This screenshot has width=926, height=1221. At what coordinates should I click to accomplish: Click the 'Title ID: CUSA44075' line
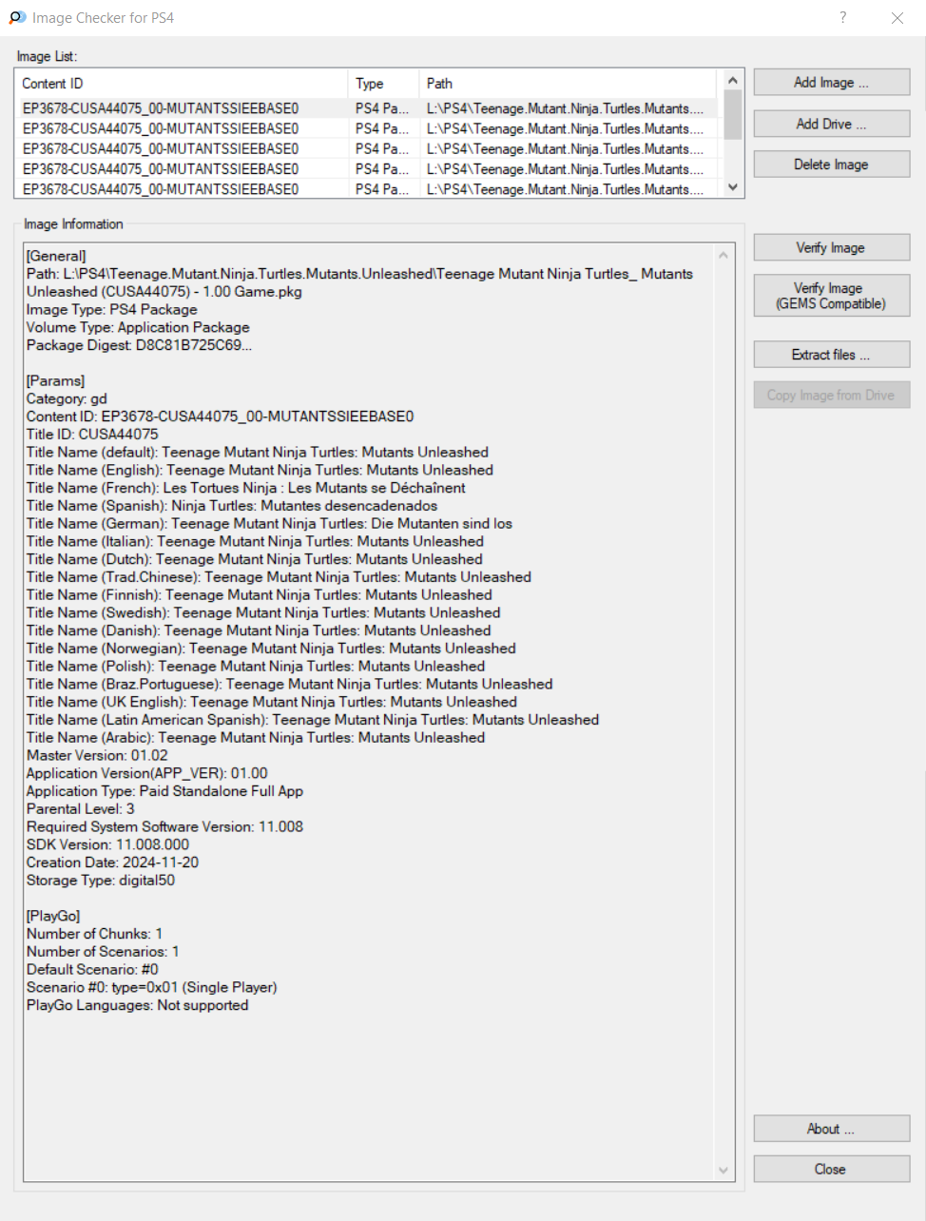click(x=92, y=435)
